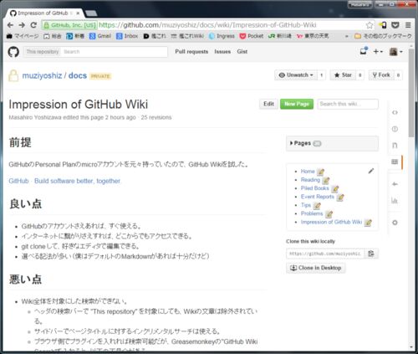Copy clone URL with clipboard icon
This screenshot has width=418, height=354.
371,254
